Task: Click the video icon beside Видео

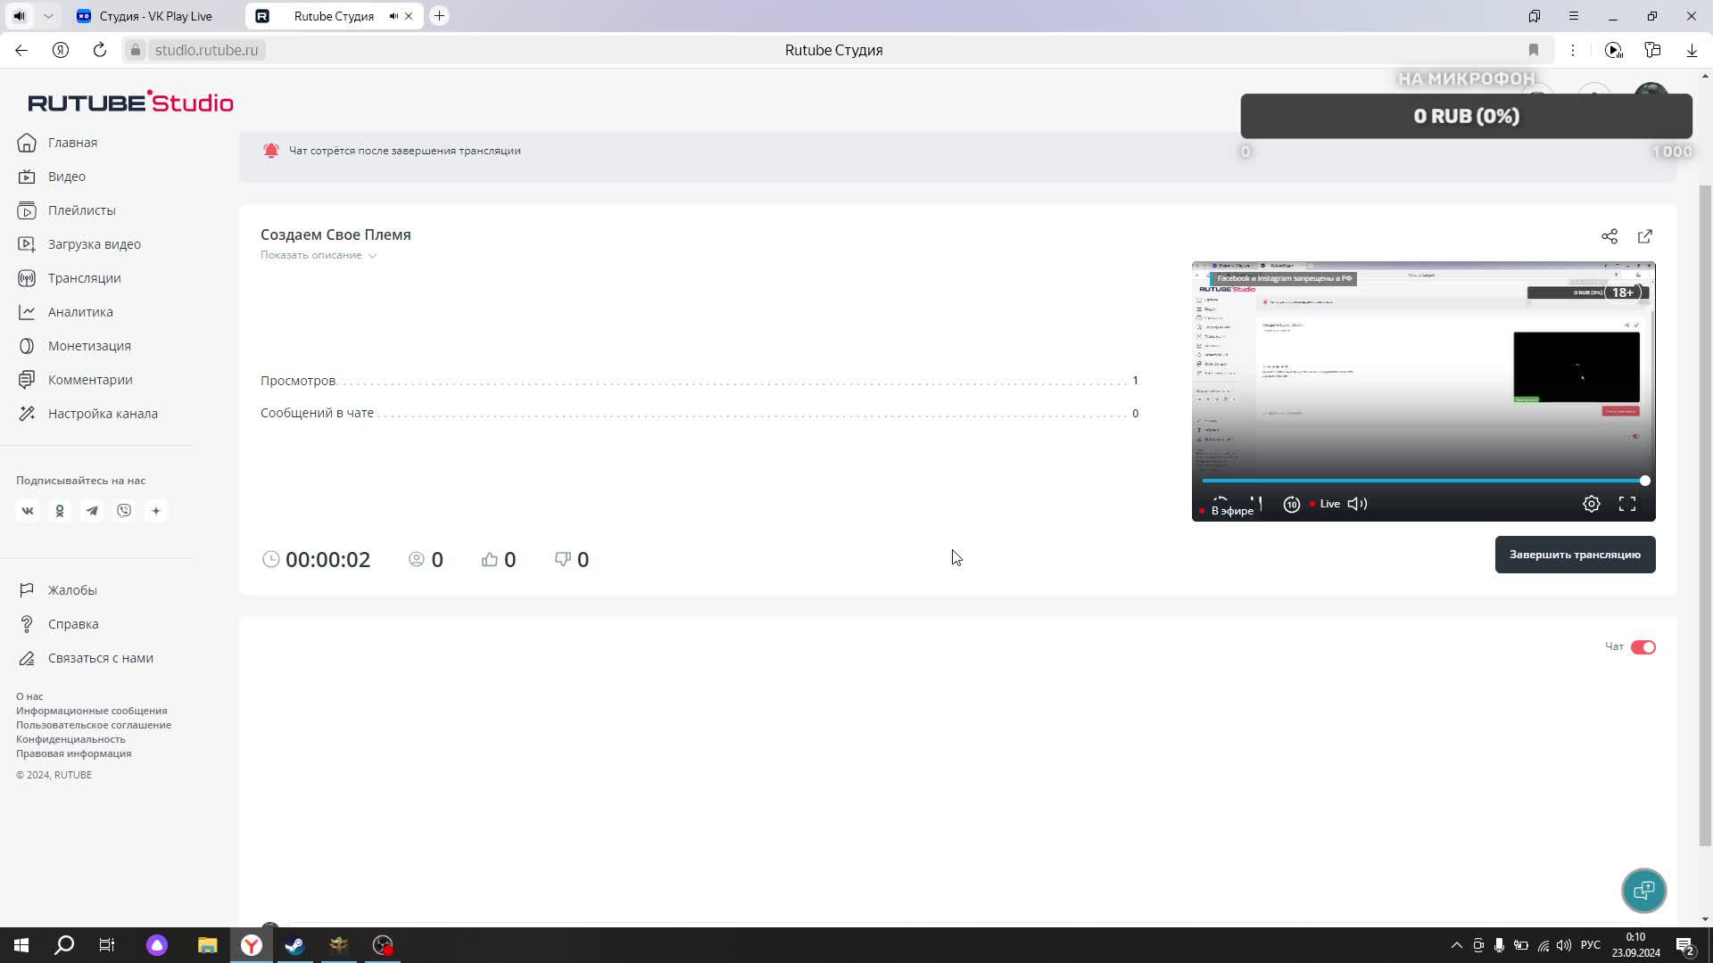Action: 27,177
